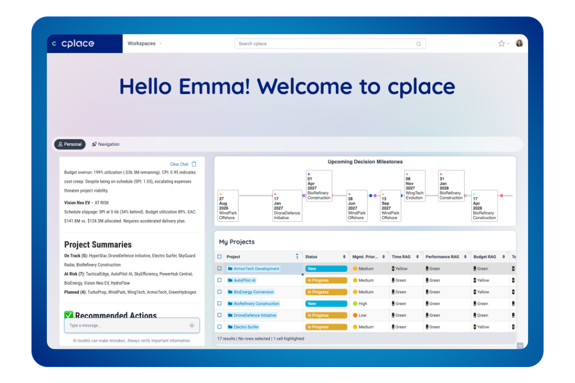Image resolution: width=575 pixels, height=383 pixels.
Task: Click the 'Vision Neo EV – AT RISK' line
Action: point(87,203)
